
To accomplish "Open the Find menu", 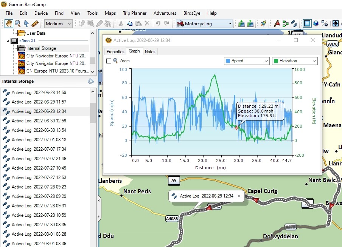I will click(x=59, y=13).
